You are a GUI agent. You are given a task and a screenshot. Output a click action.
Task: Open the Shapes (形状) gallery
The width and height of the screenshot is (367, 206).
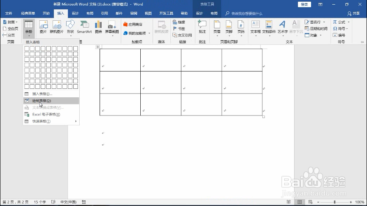pyautogui.click(x=70, y=28)
